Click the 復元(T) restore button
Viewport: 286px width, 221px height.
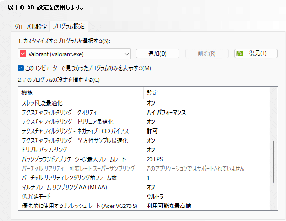[256, 53]
